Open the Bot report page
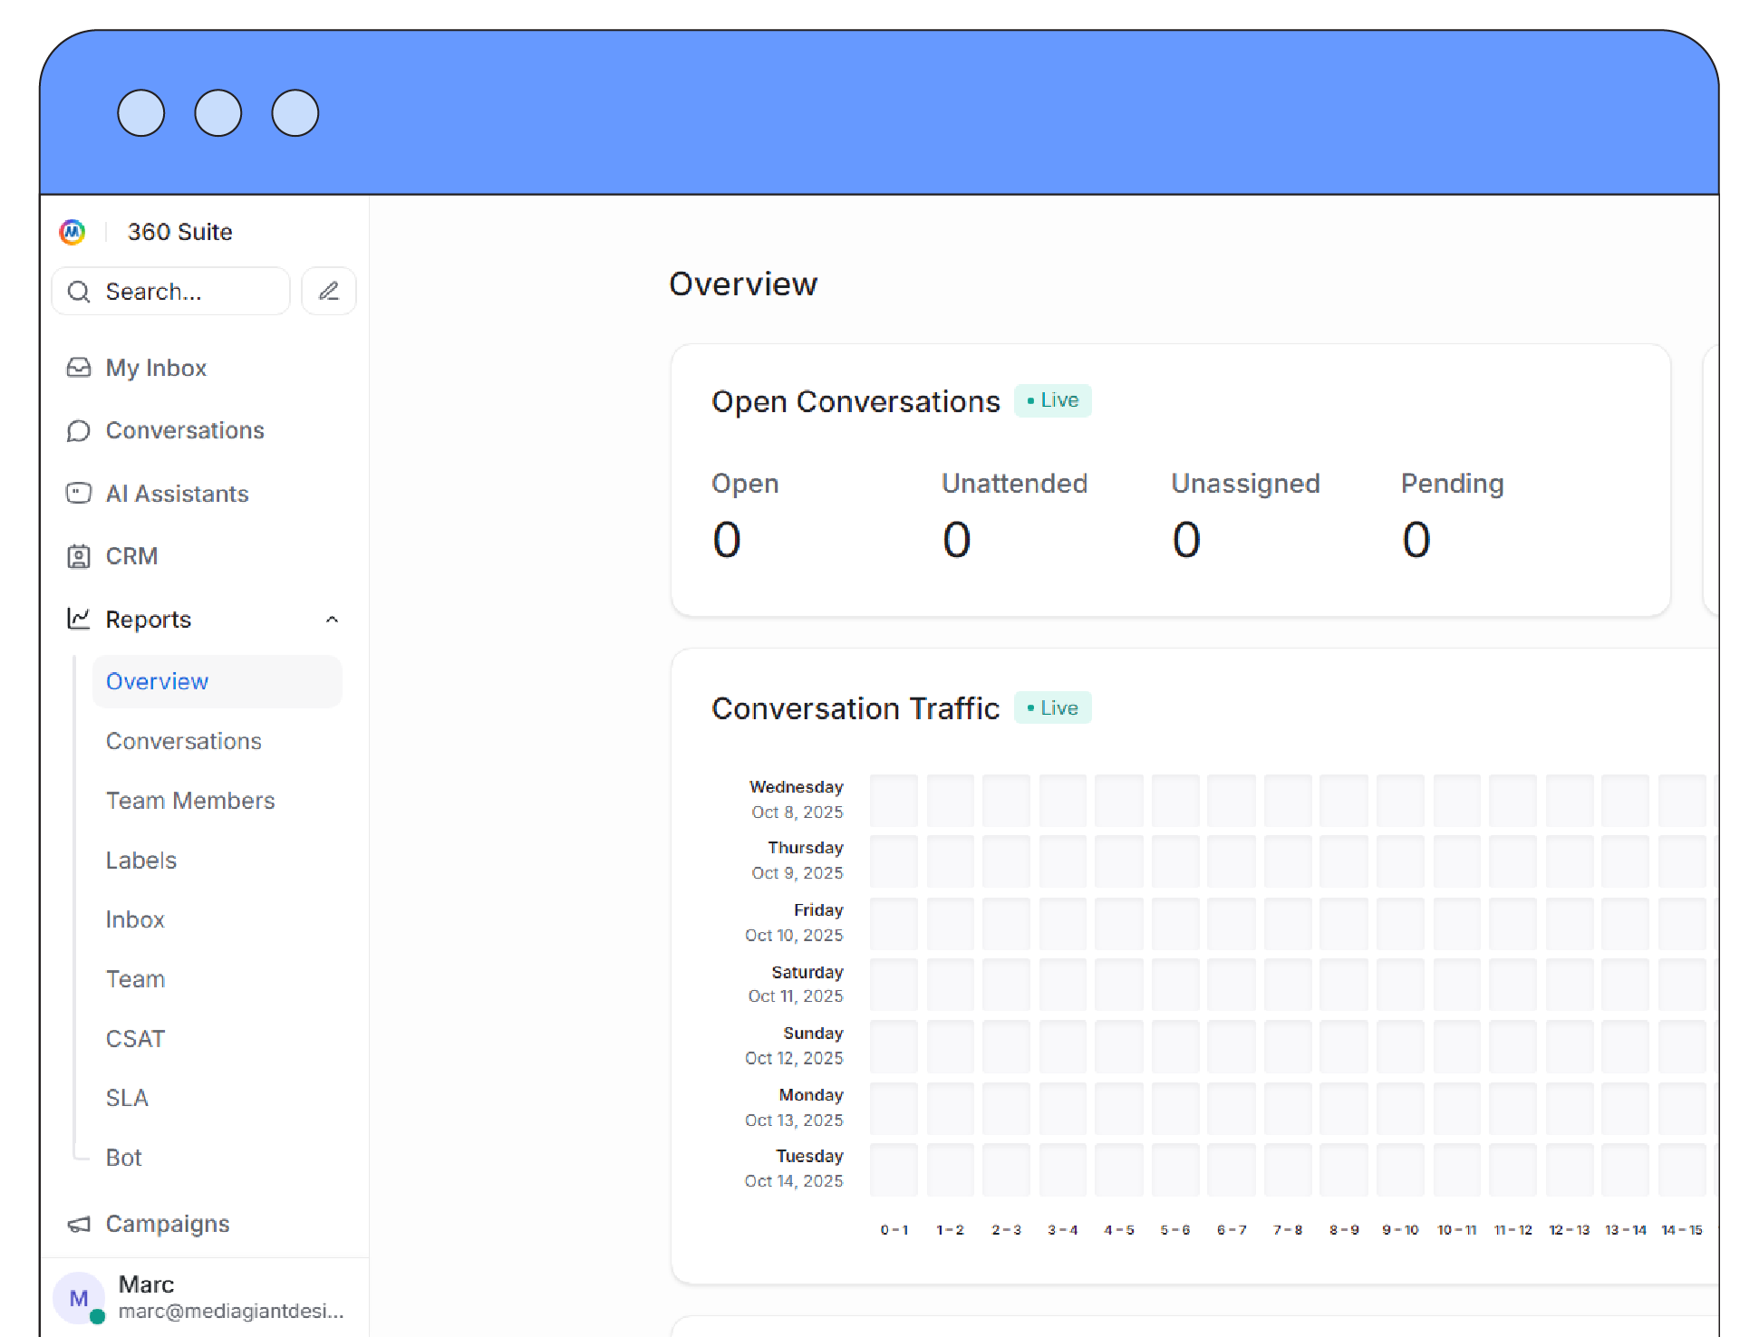Viewport: 1759px width, 1337px height. coord(123,1158)
